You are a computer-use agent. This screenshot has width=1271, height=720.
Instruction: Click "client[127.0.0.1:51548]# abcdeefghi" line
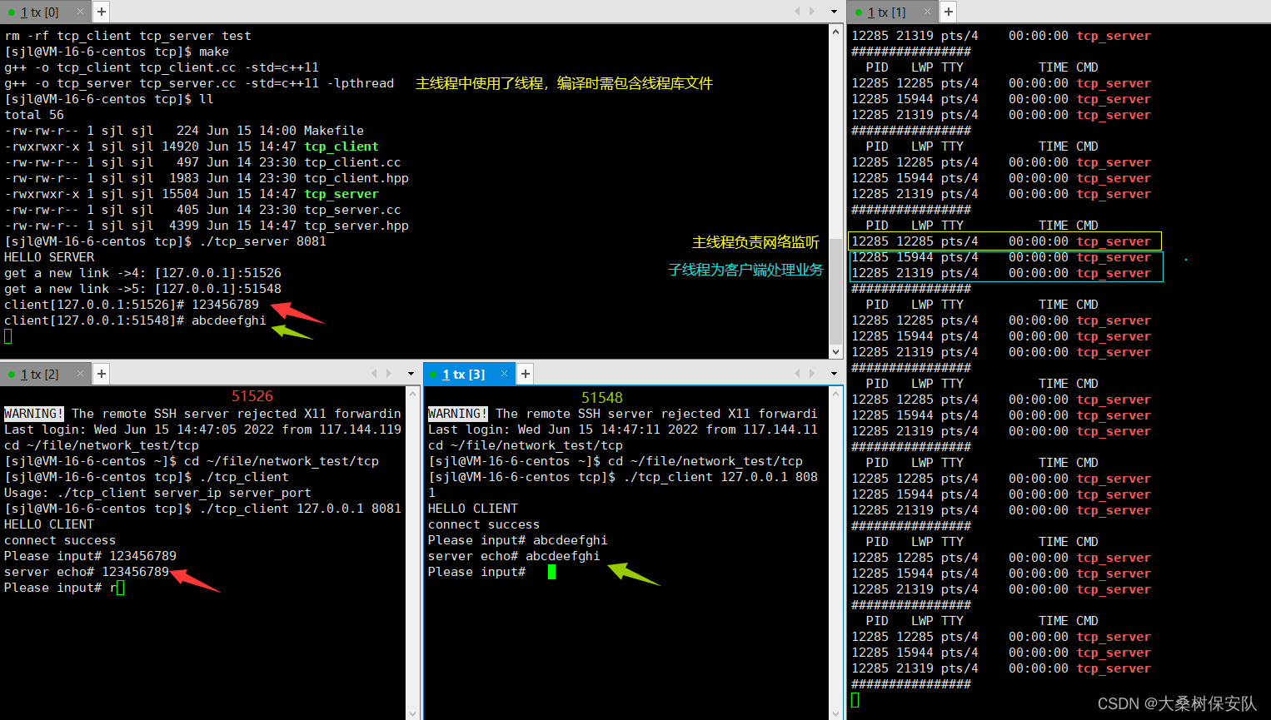click(x=135, y=320)
